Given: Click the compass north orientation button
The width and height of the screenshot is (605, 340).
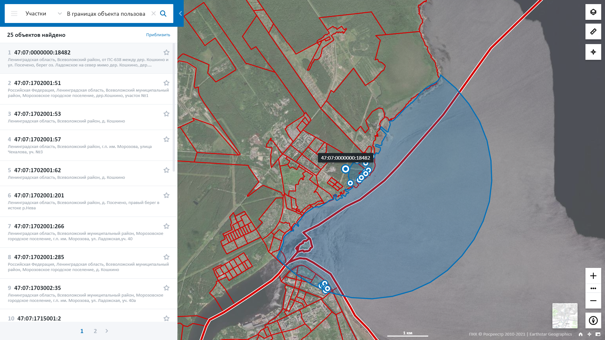Looking at the screenshot, I should [593, 320].
